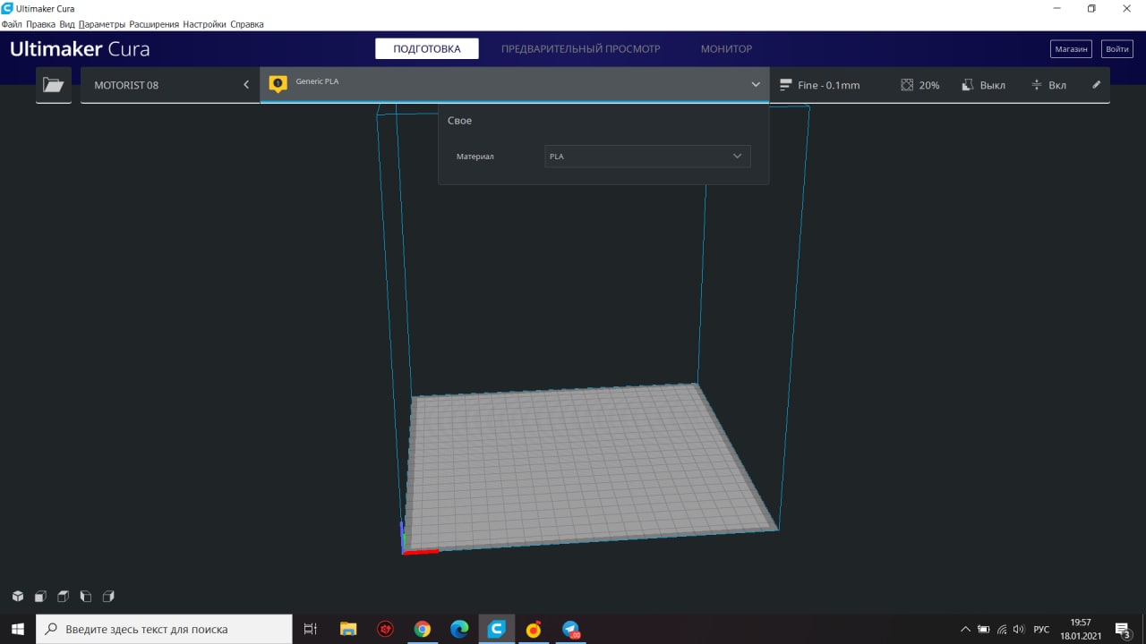The width and height of the screenshot is (1146, 644).
Task: Open the Справка menu
Action: tap(247, 24)
